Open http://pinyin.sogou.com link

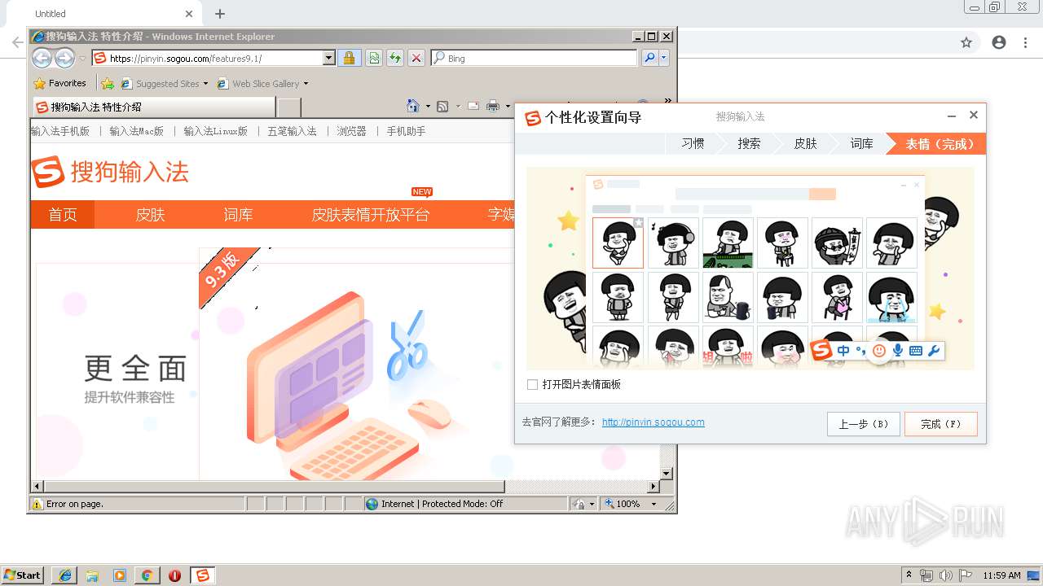653,422
